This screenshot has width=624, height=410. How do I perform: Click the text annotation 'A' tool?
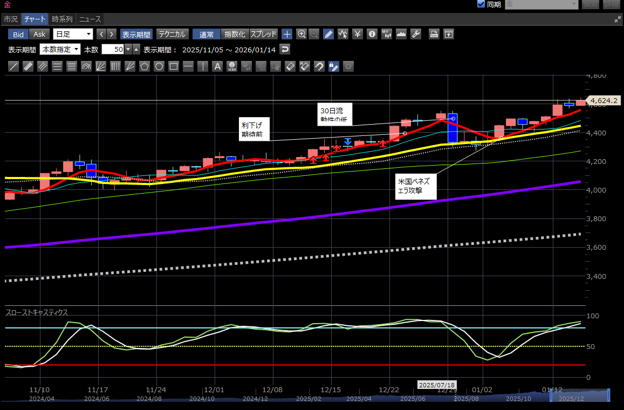tap(217, 66)
